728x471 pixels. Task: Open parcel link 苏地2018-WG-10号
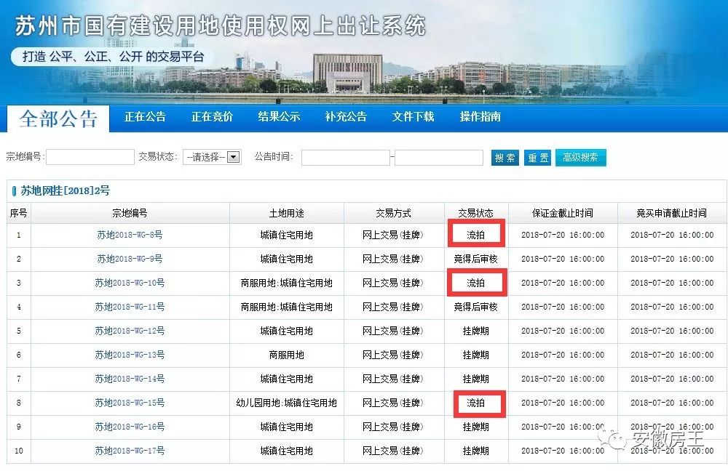[x=130, y=283]
